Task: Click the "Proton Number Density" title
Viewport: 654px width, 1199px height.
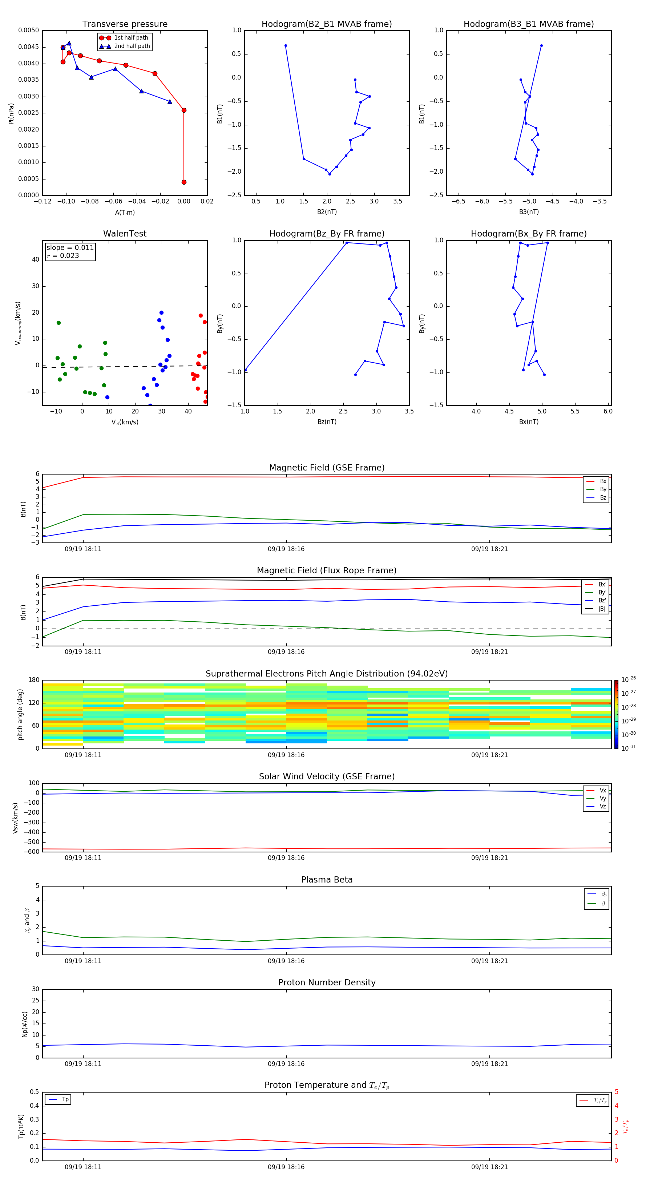Action: coord(327,982)
